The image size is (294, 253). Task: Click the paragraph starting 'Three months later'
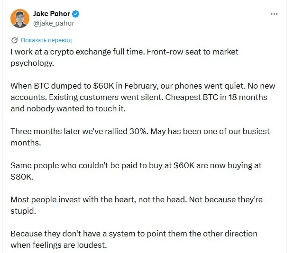point(140,137)
